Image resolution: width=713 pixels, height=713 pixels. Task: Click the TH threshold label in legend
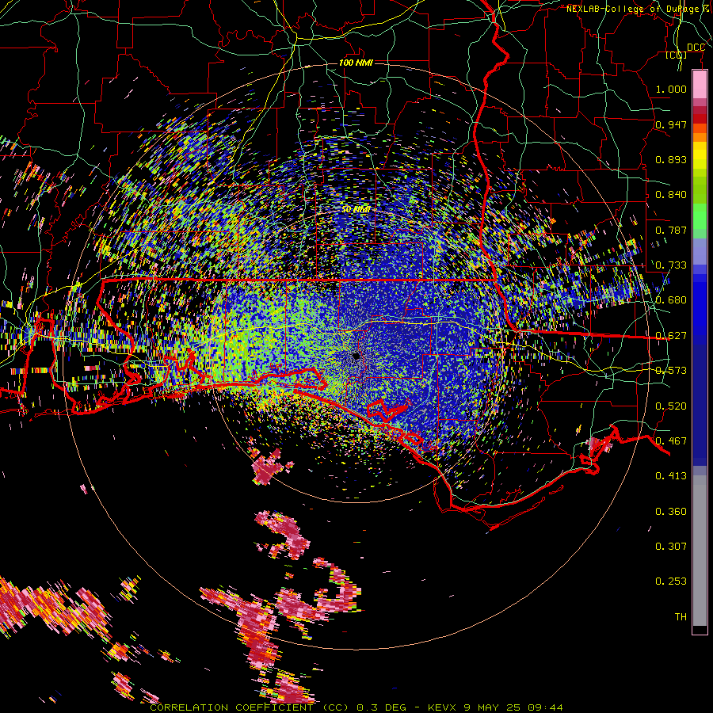tap(681, 616)
